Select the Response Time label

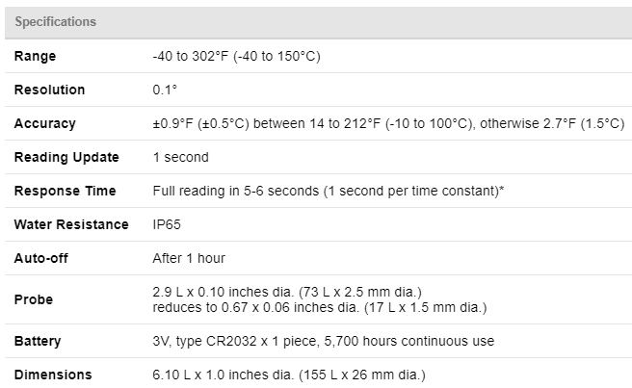point(65,191)
